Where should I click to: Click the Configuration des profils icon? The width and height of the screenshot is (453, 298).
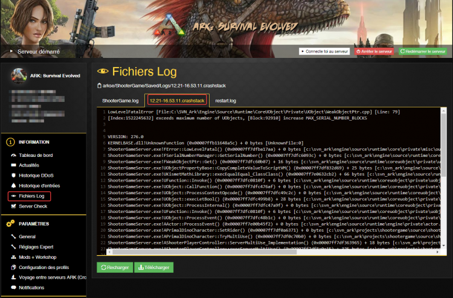pyautogui.click(x=13, y=267)
